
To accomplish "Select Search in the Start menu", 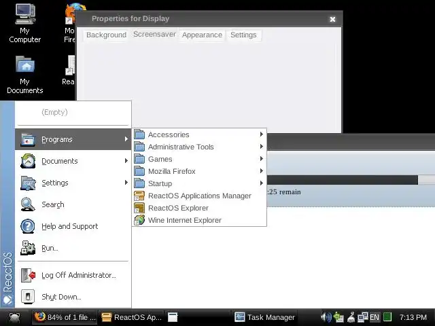I will coord(73,204).
